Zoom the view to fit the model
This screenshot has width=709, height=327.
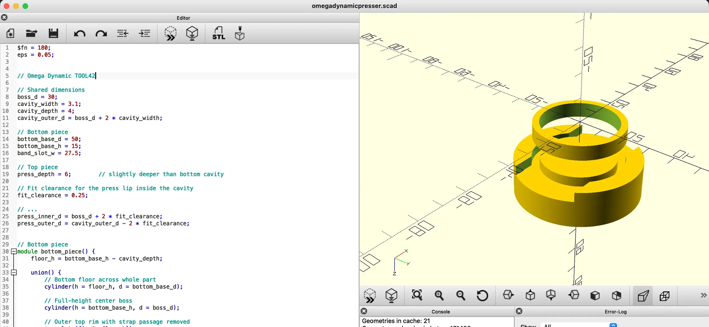417,296
